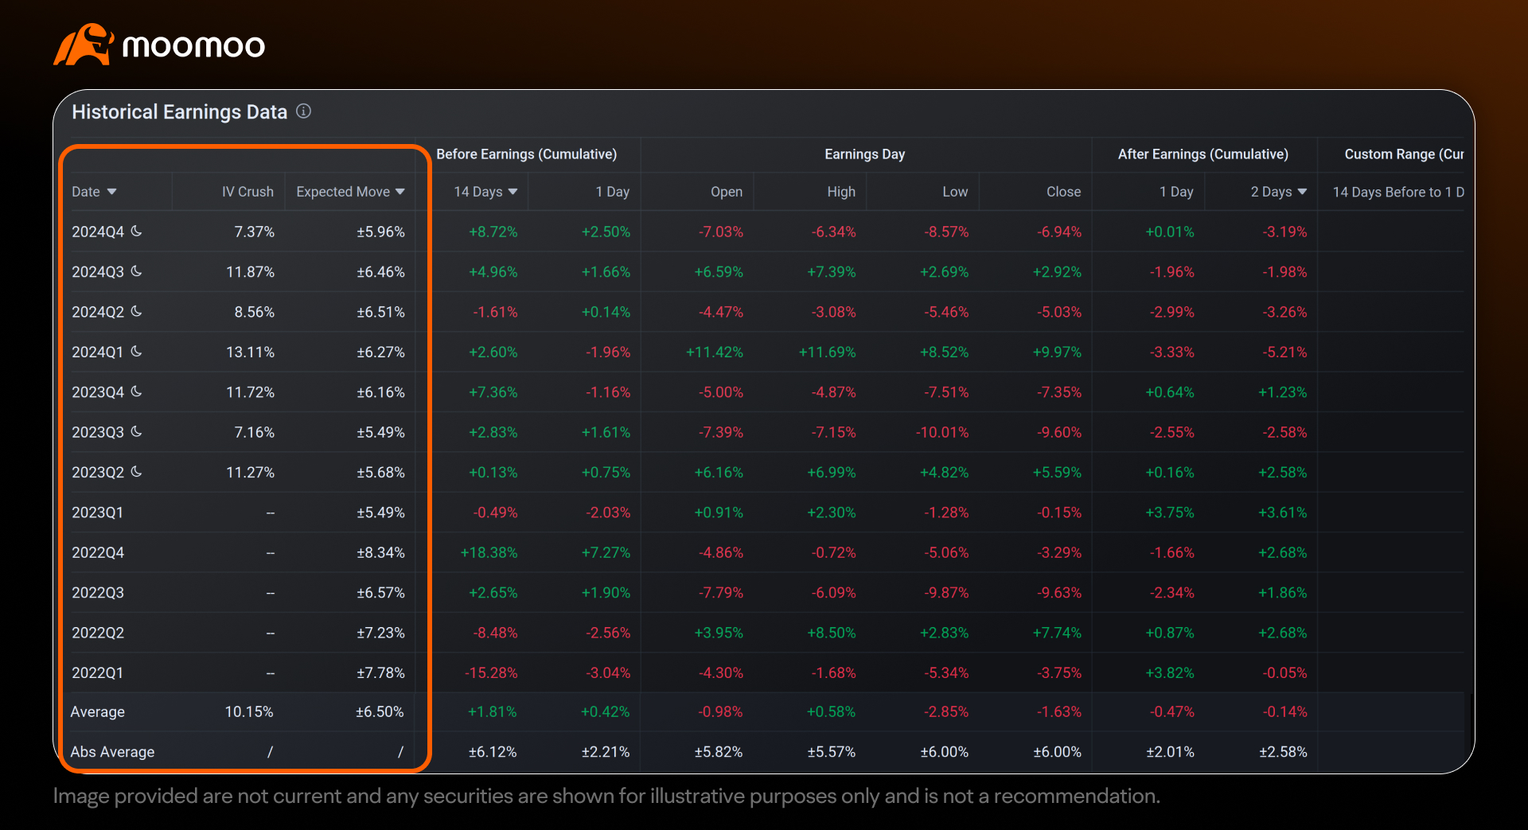
Task: Click the crescent icon on the 2023Q3 row
Action: [x=136, y=432]
